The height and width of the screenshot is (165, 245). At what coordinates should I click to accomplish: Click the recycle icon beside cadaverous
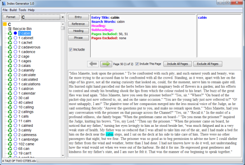10,47
